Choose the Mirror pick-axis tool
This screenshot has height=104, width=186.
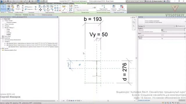pos(48,6)
